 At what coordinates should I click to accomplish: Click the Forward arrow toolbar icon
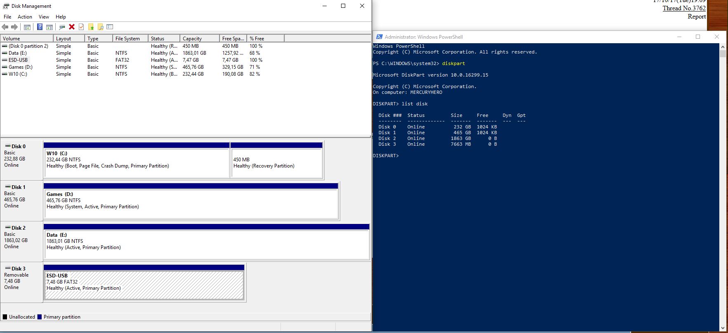coord(14,27)
